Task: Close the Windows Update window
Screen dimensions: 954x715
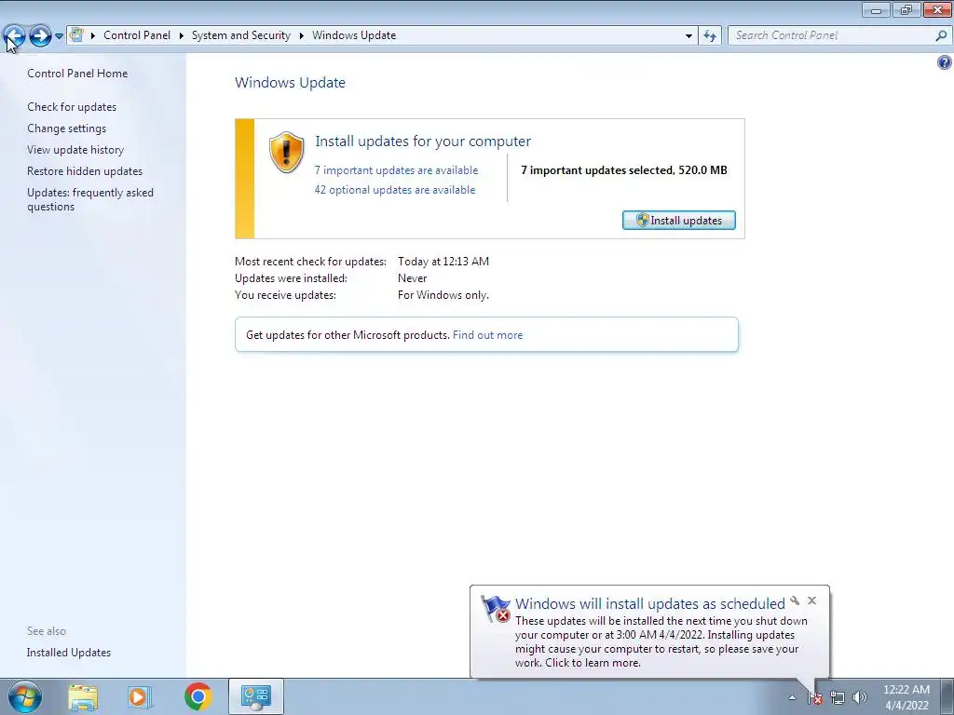Action: click(937, 9)
